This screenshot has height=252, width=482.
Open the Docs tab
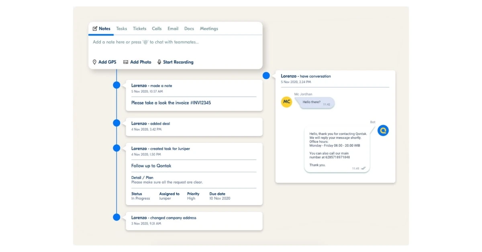pos(189,28)
